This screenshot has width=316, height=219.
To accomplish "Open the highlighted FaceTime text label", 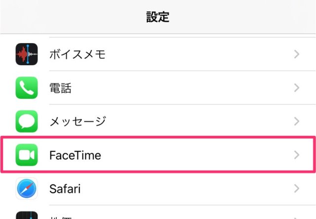I will click(x=75, y=155).
